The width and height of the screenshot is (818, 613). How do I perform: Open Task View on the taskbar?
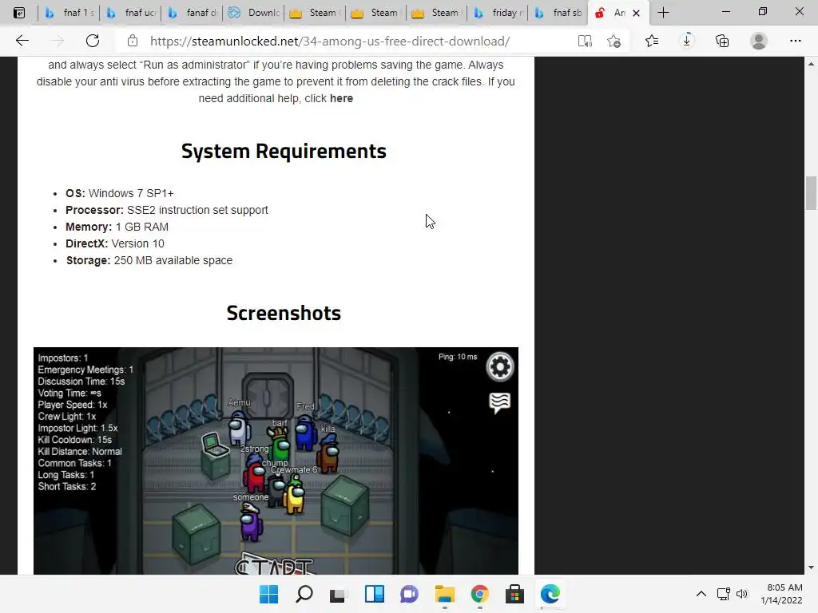click(338, 594)
